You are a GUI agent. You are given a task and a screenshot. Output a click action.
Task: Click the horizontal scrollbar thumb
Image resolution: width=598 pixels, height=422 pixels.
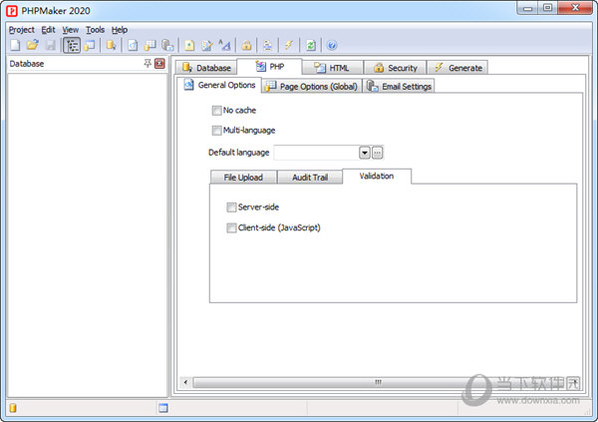pos(378,382)
